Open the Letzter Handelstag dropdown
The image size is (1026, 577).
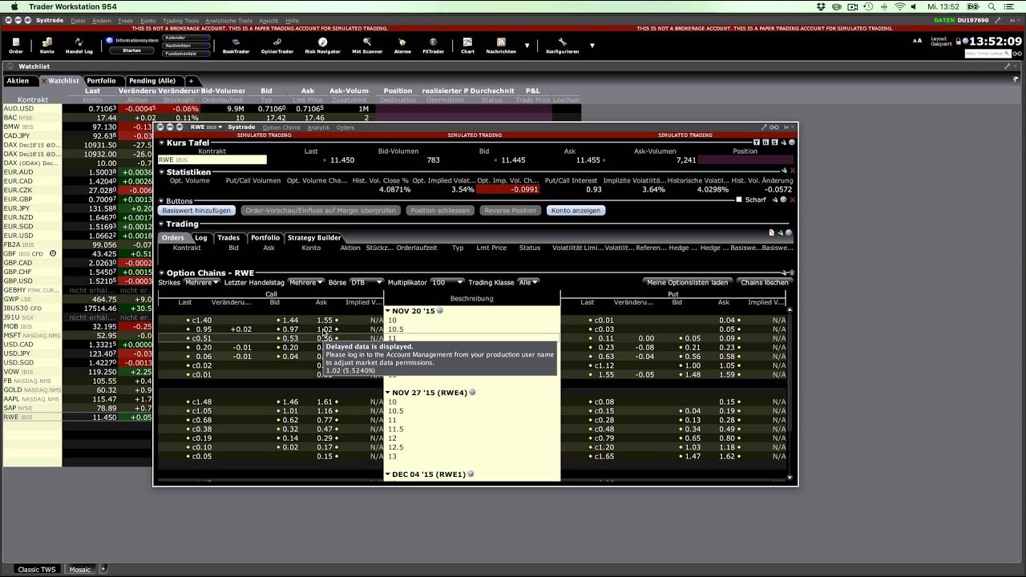(x=306, y=282)
